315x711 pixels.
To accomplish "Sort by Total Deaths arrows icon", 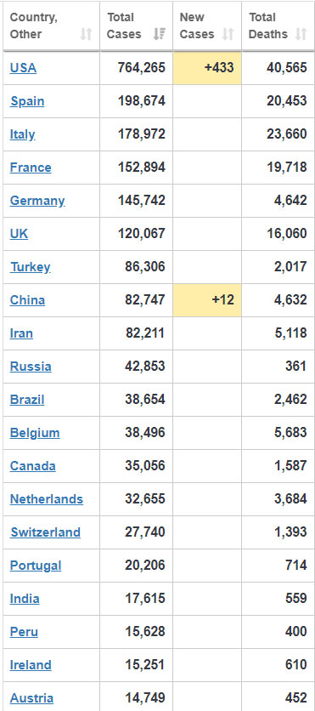I will [x=301, y=34].
